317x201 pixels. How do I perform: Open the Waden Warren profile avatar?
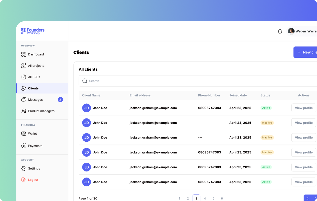pos(291,31)
